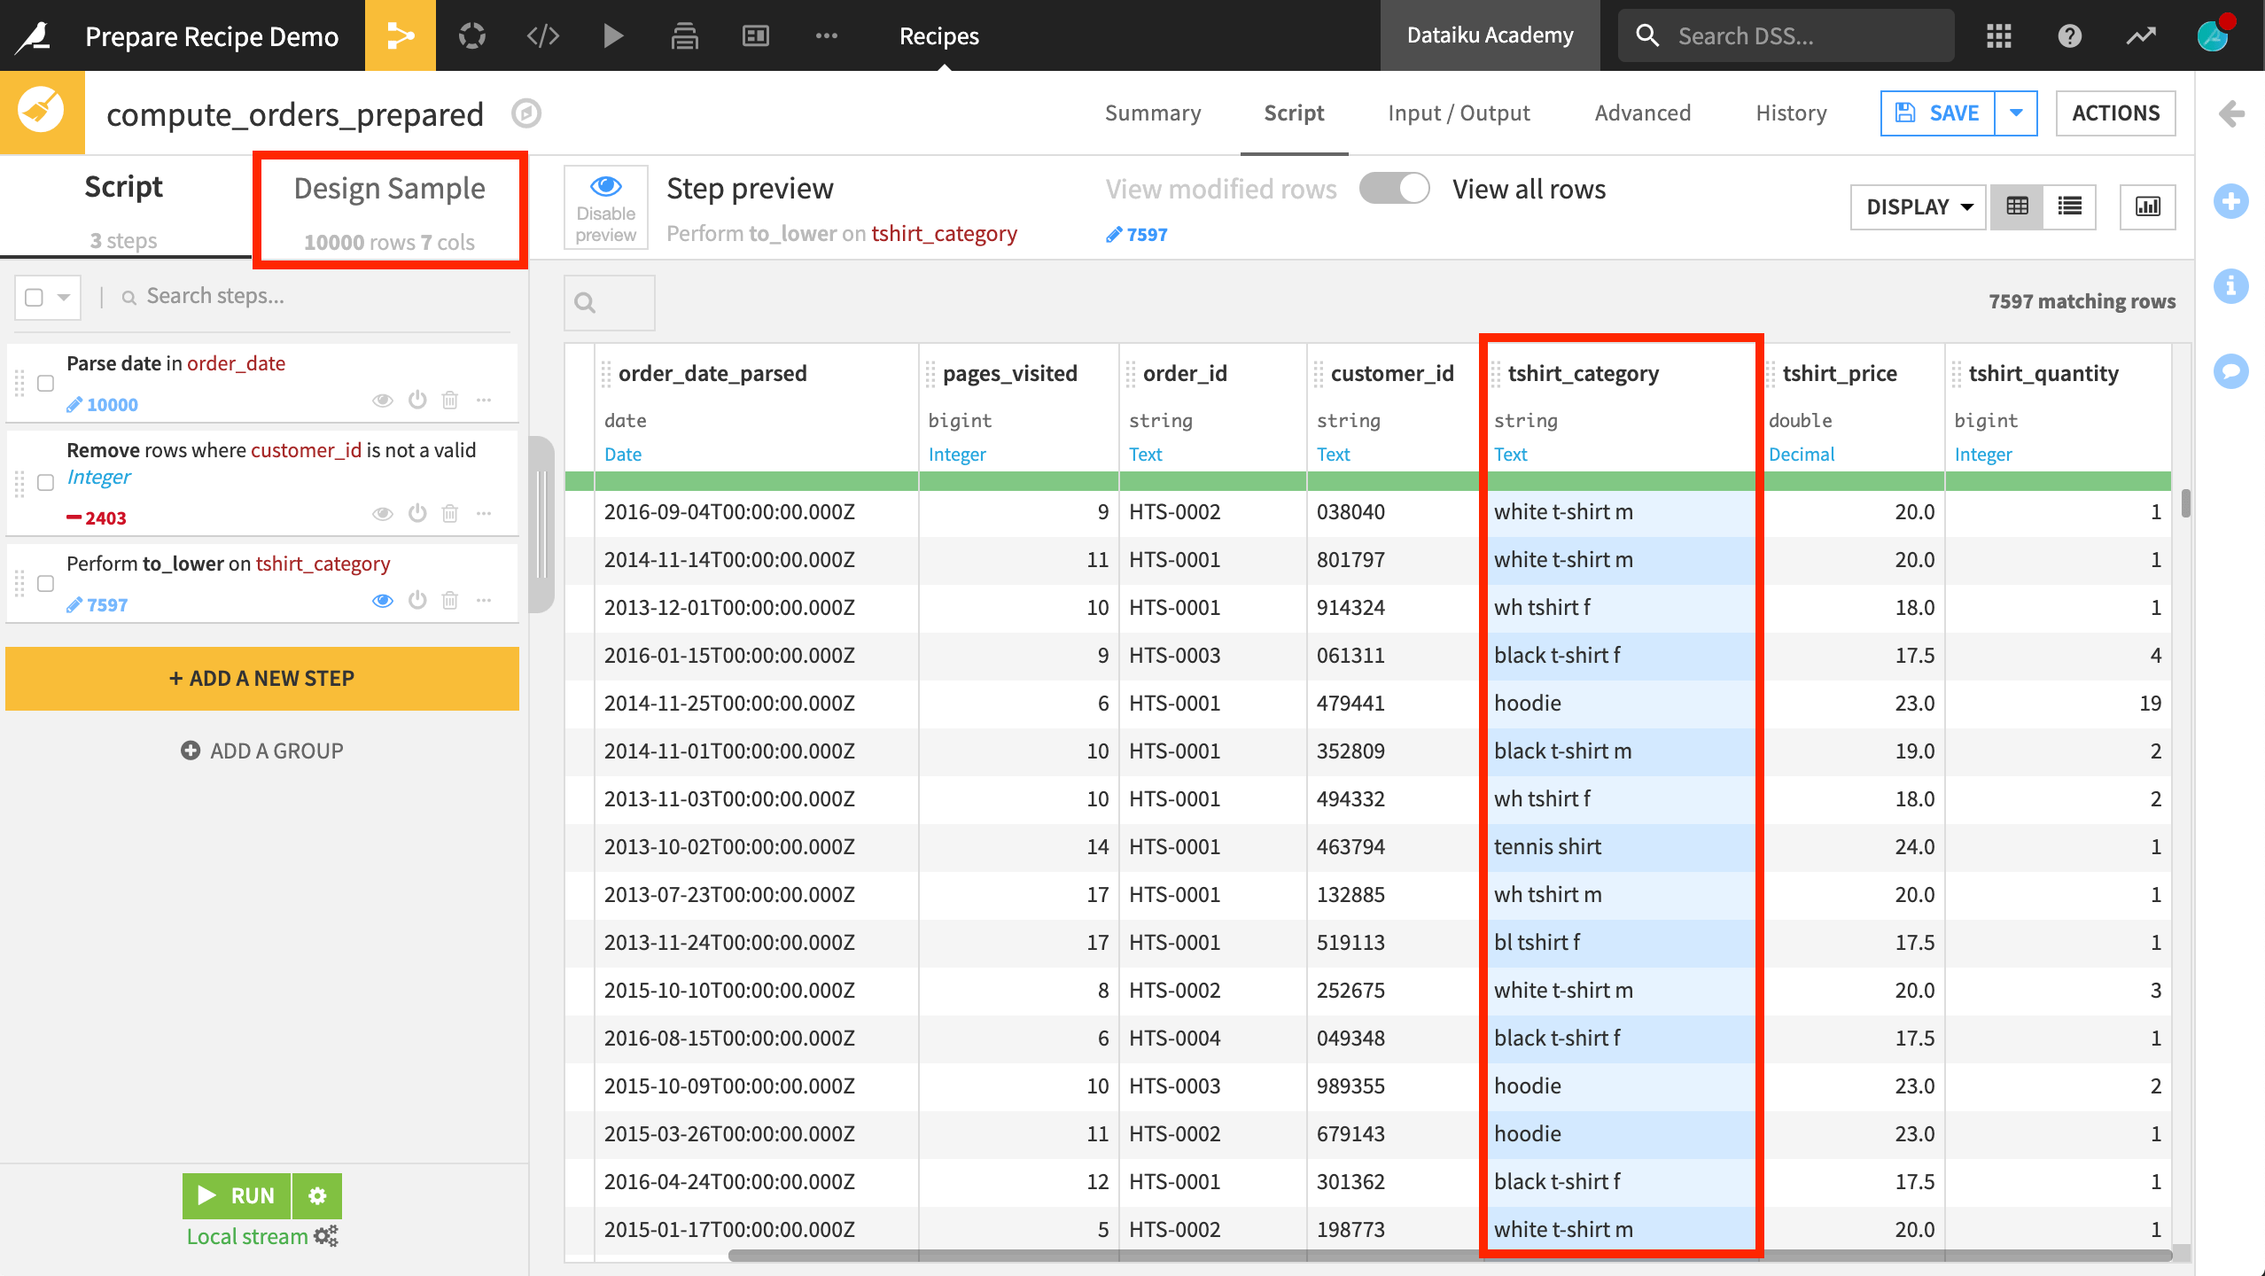Open order_date_parsed column header menu
The image size is (2265, 1276).
712,374
